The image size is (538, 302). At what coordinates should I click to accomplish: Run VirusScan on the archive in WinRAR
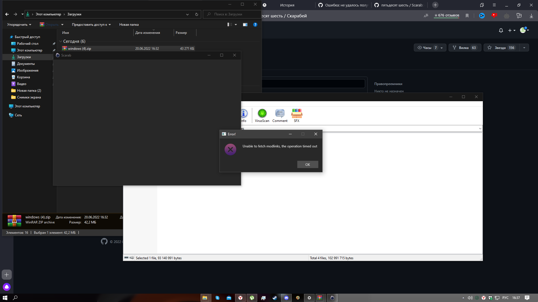(x=262, y=115)
